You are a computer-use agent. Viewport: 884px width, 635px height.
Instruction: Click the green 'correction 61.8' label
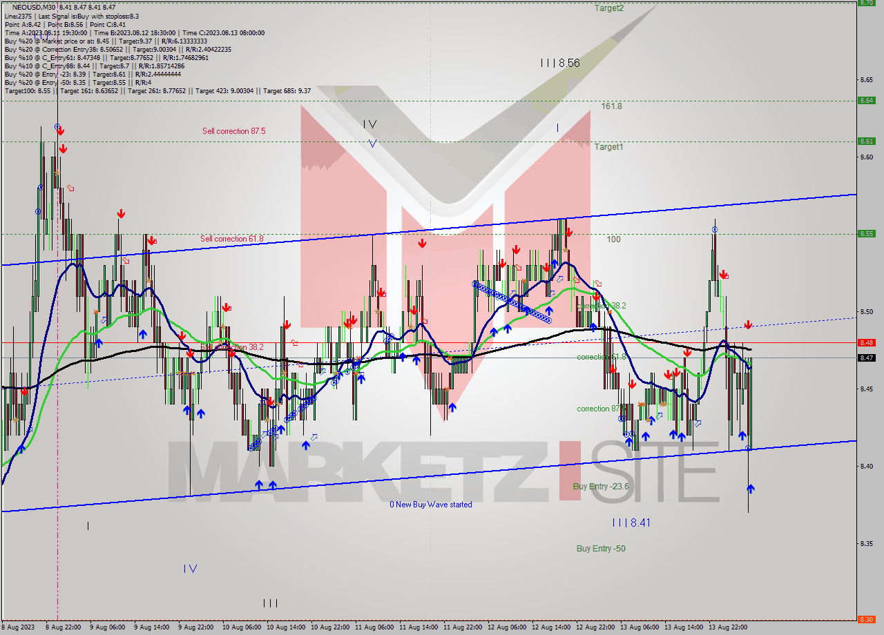coord(602,358)
